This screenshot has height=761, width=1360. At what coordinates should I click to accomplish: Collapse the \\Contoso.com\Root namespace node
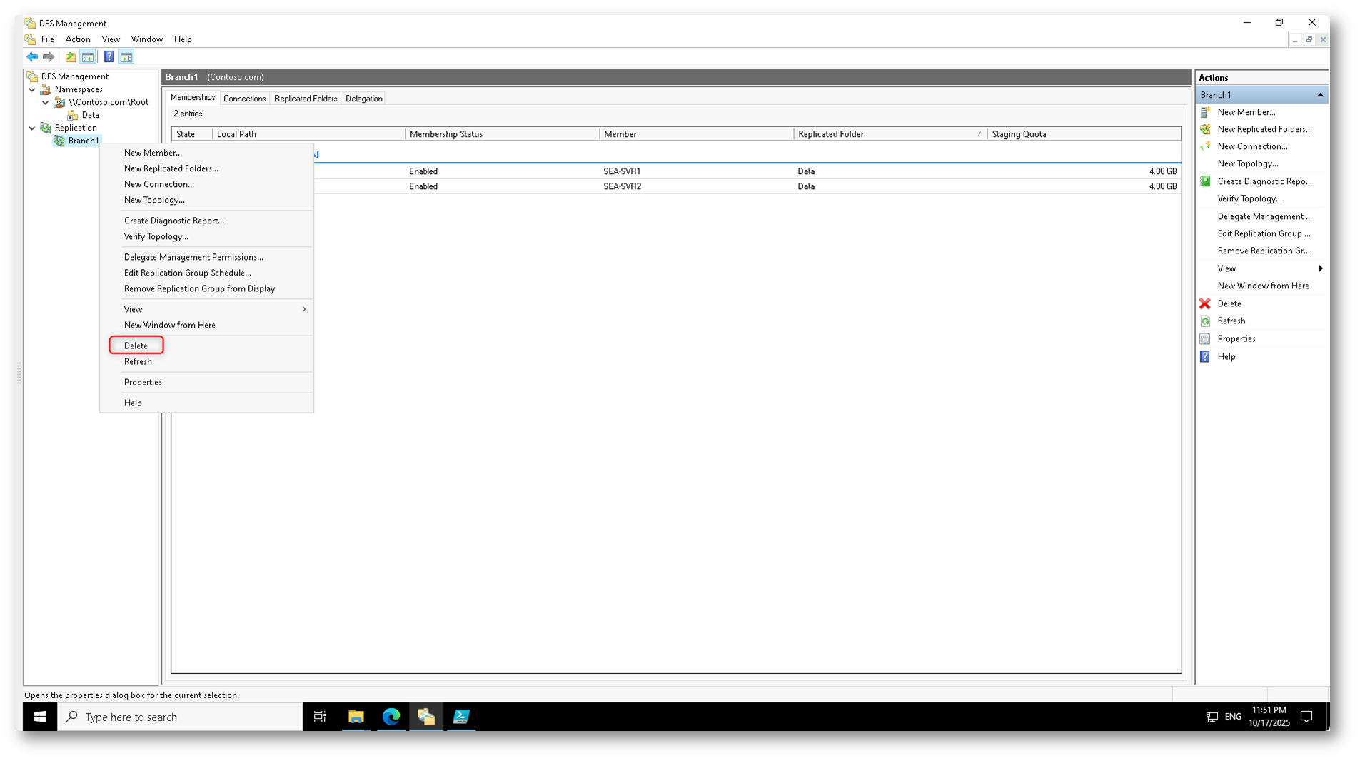pos(46,103)
